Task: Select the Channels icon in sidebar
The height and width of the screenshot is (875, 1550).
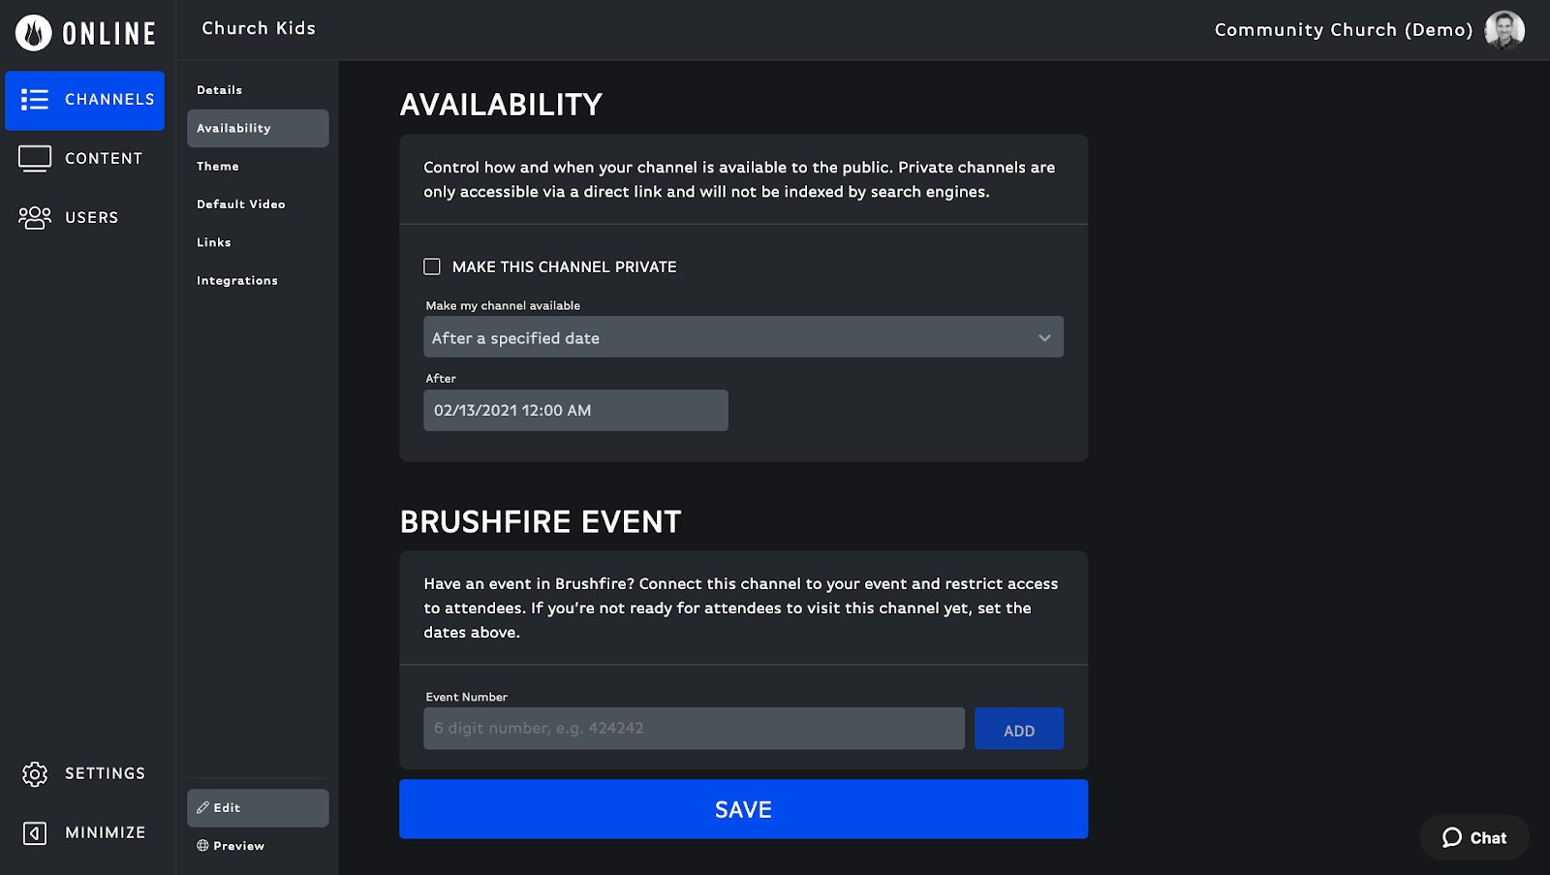Action: (34, 100)
